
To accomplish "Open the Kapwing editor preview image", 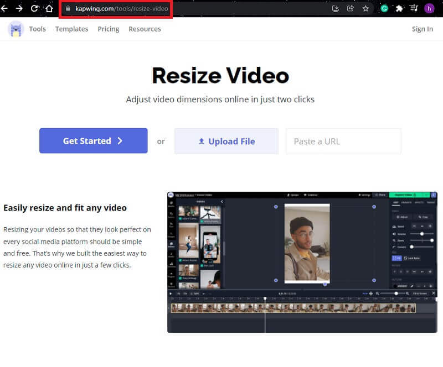I will click(x=302, y=262).
